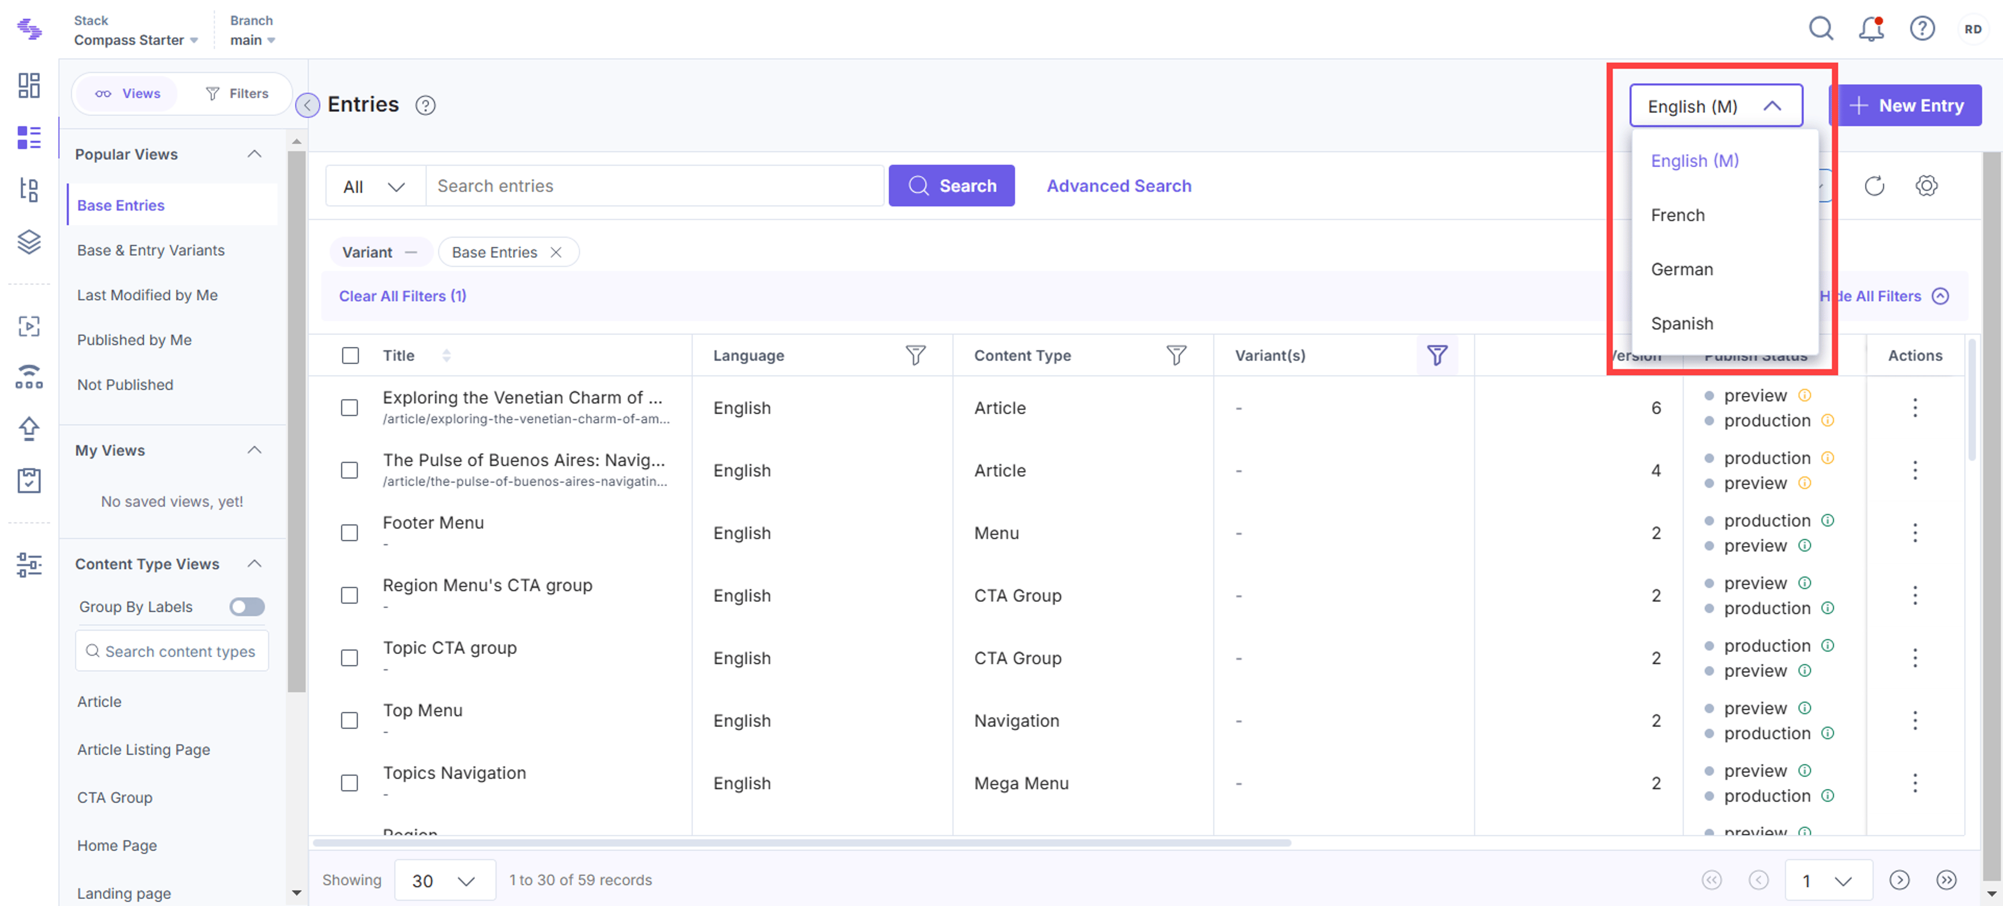Viewport: 2003px width, 906px height.
Task: Open the help question mark in header
Action: (x=1922, y=29)
